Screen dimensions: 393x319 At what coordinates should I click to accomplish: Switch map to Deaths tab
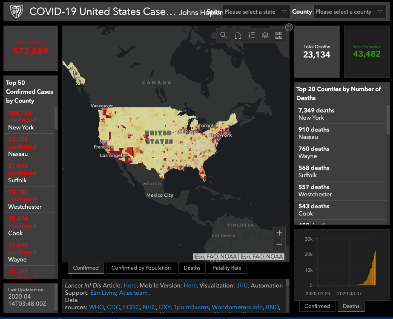tap(192, 268)
